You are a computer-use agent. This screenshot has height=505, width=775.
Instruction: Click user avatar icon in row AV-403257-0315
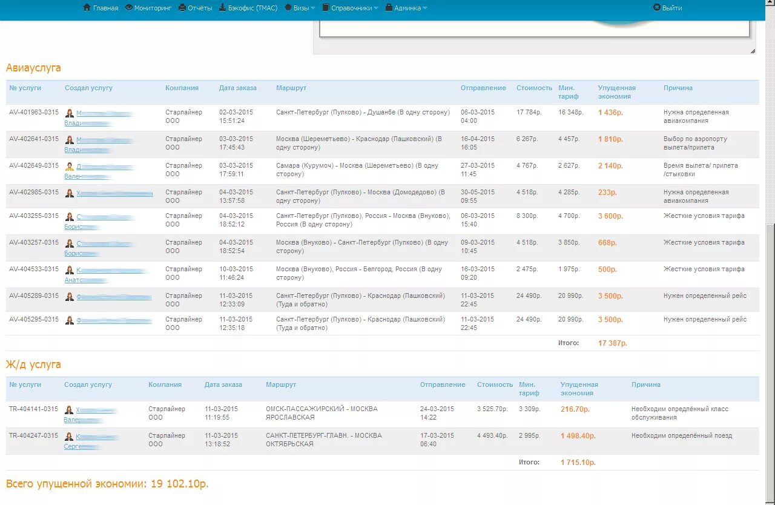click(70, 243)
